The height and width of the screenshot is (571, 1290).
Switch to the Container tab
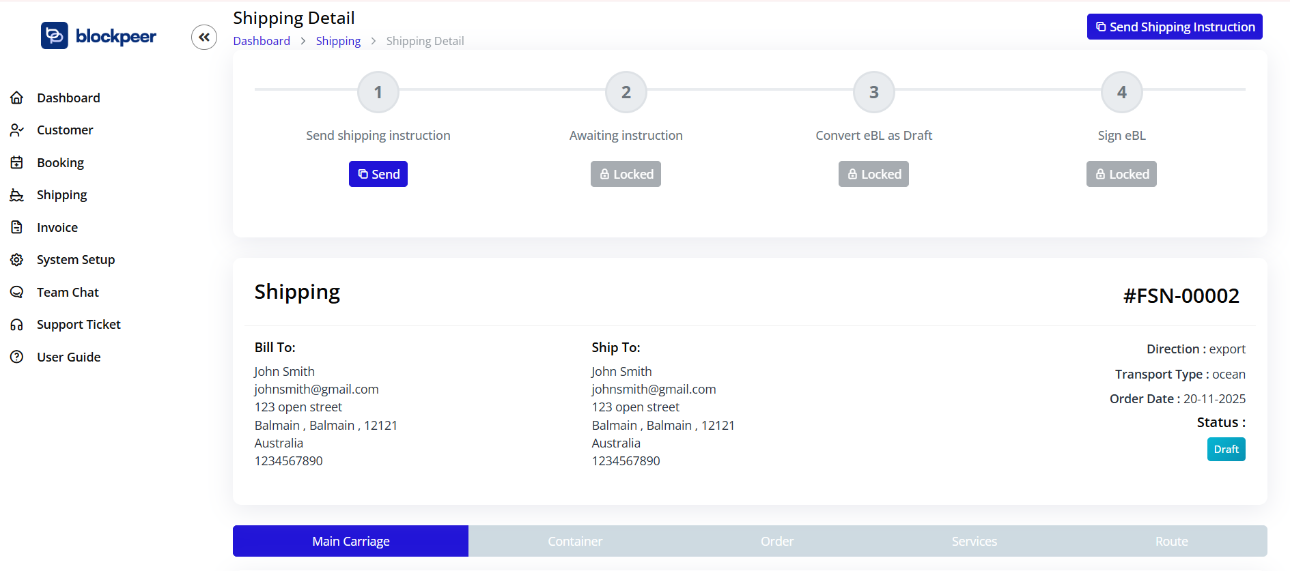point(575,541)
